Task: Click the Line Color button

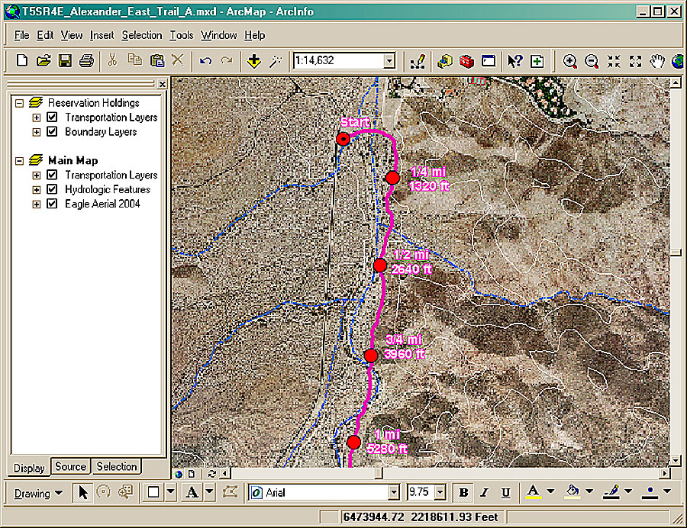Action: (x=611, y=493)
